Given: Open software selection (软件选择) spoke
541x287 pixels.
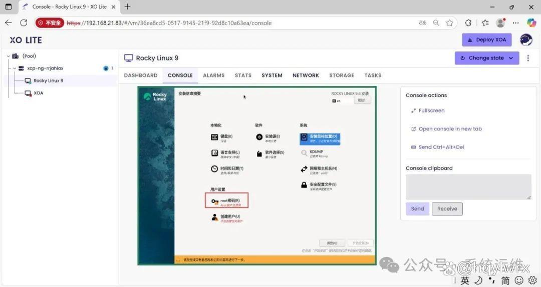Looking at the screenshot, I should (270, 154).
